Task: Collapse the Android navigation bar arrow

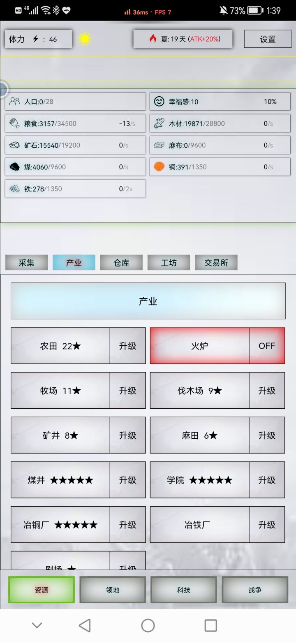Action: 37,626
